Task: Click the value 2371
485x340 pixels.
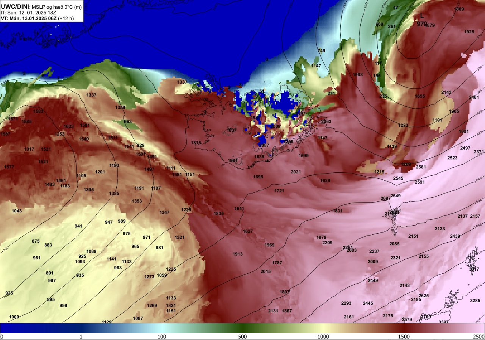Action: click(x=479, y=152)
